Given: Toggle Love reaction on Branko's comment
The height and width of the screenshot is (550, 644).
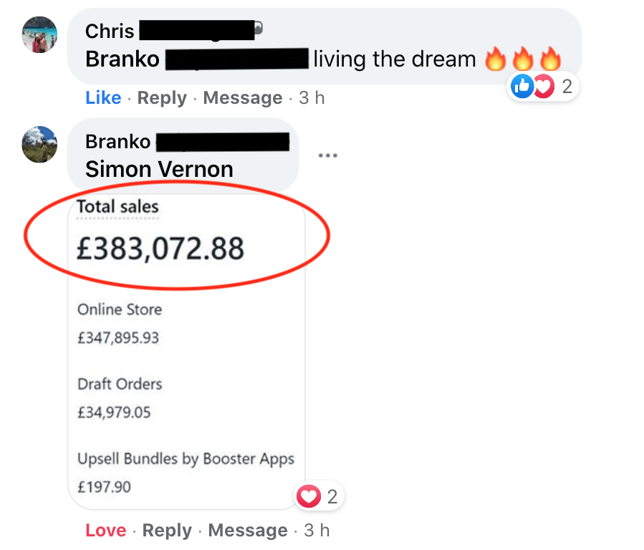Looking at the screenshot, I should 105,530.
